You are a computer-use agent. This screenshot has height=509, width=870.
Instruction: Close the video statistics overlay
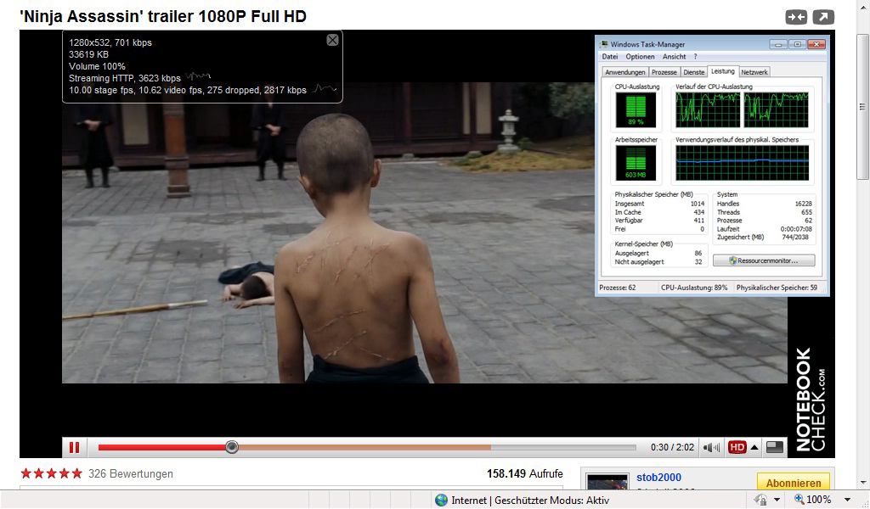coord(332,40)
